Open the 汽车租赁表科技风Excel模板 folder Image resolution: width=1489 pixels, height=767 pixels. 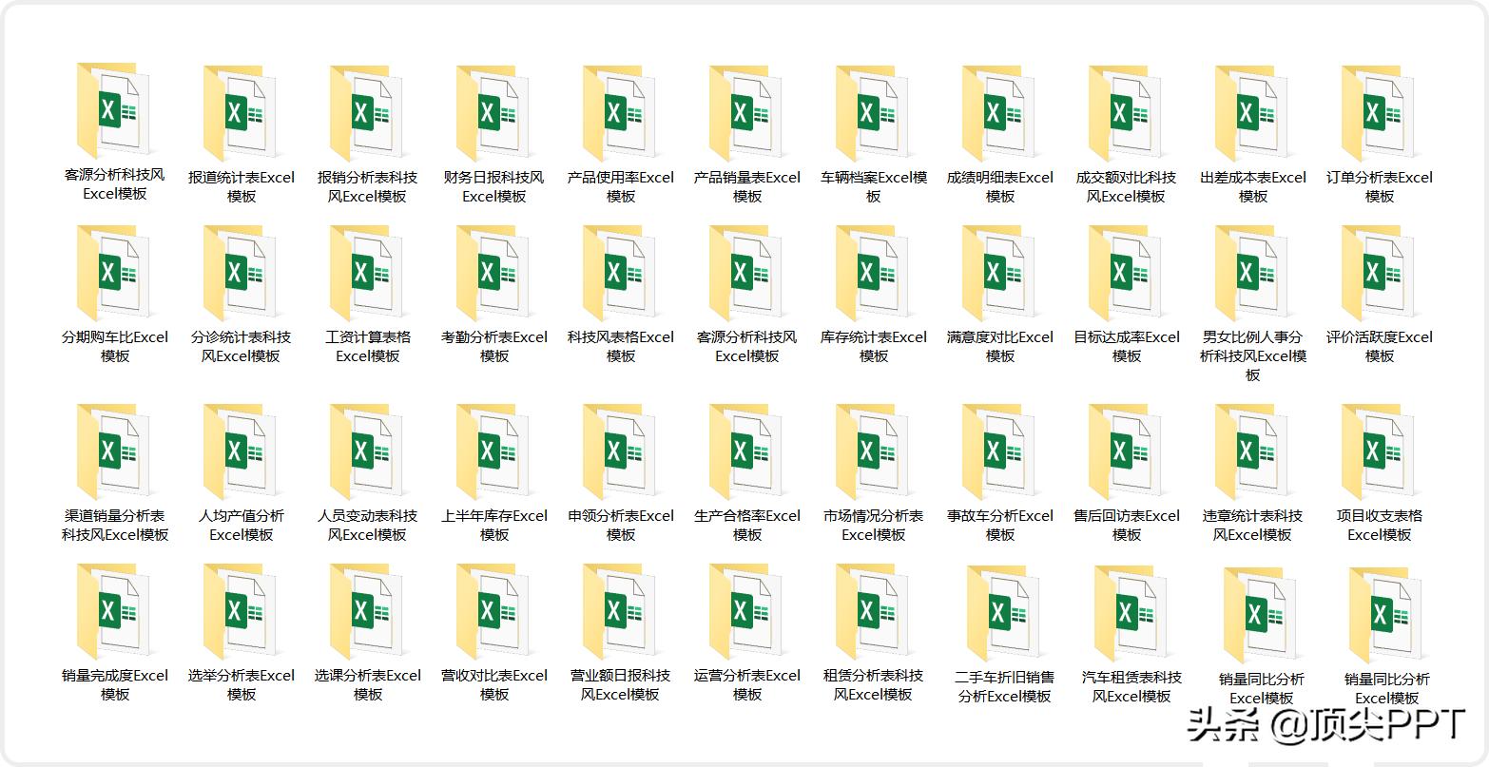coord(1131,613)
